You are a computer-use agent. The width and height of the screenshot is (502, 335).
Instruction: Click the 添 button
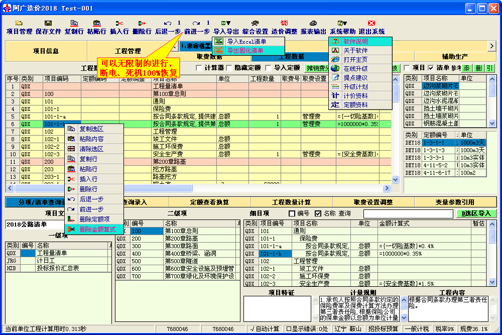tap(467, 68)
